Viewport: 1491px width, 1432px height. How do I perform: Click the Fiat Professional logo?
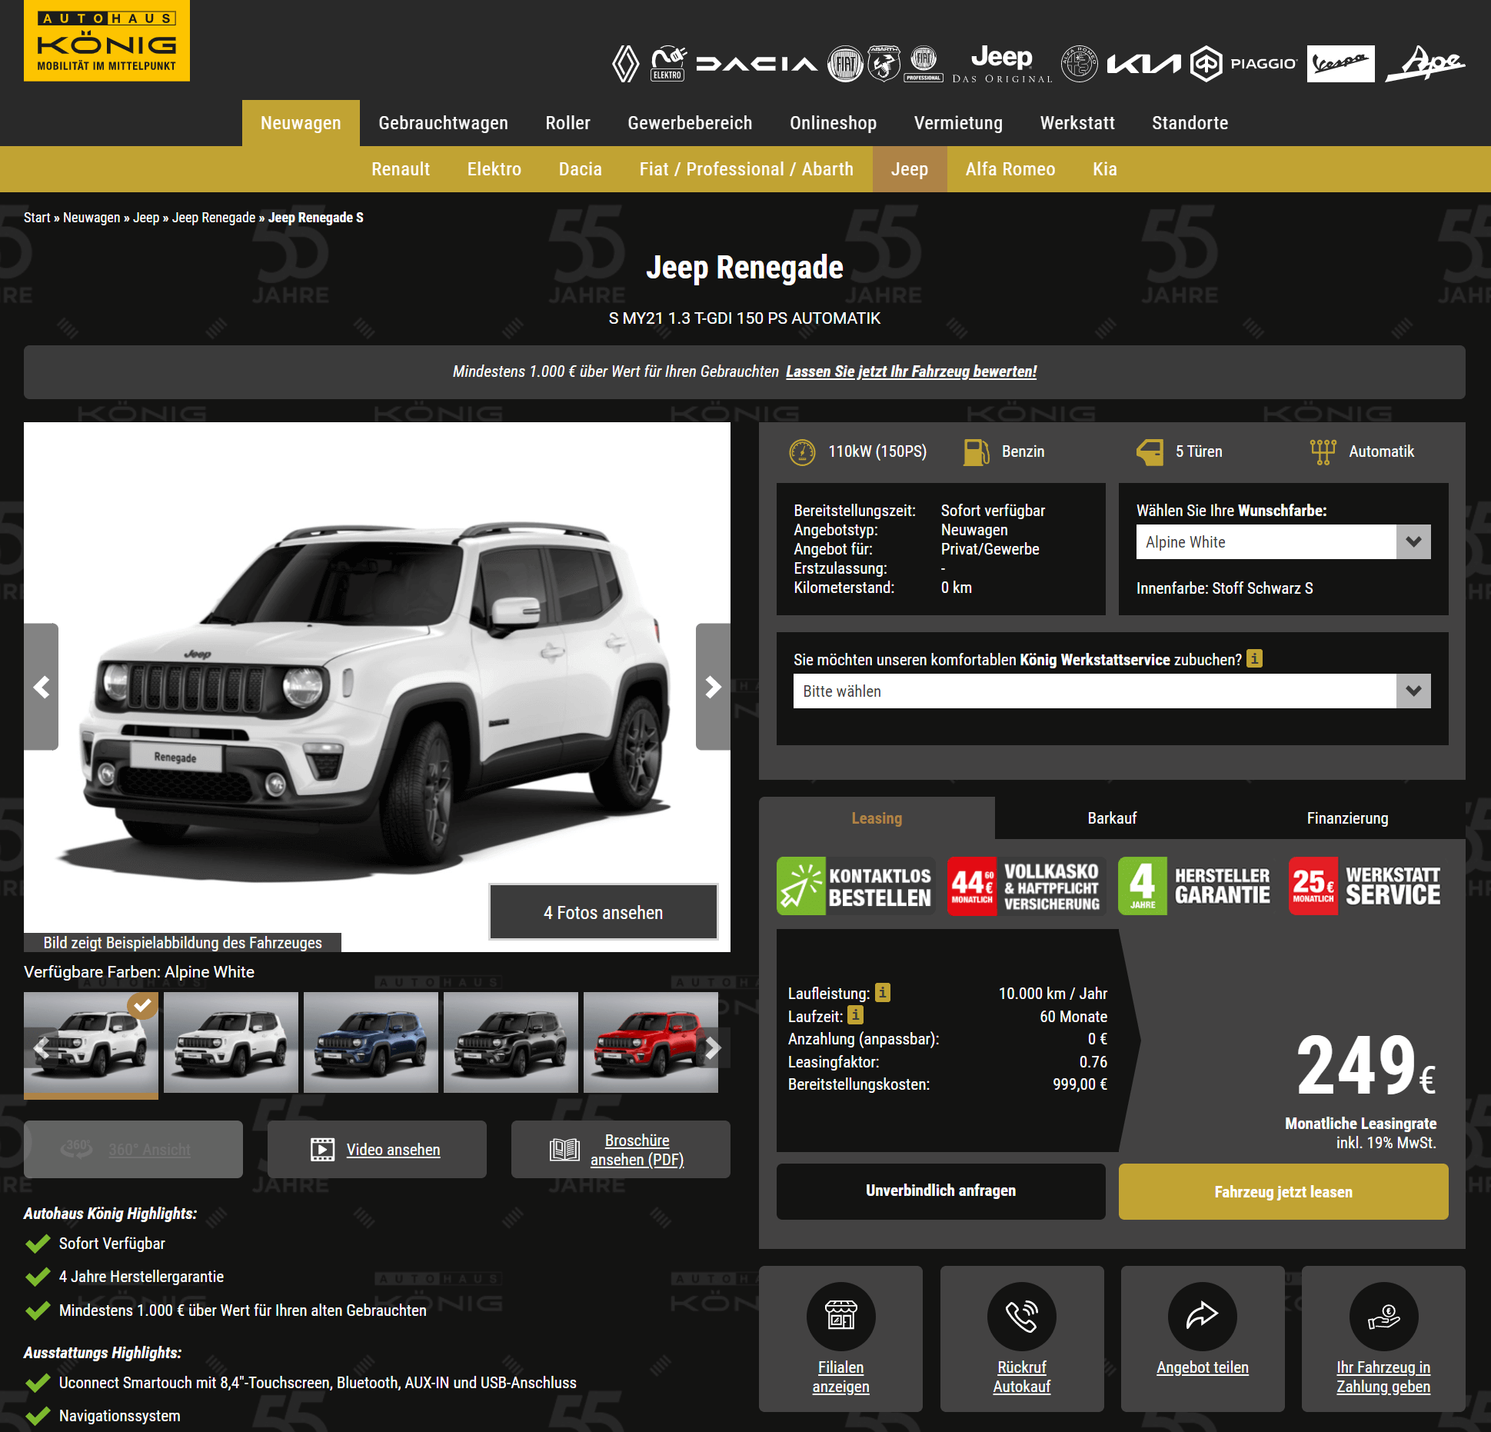click(x=924, y=64)
